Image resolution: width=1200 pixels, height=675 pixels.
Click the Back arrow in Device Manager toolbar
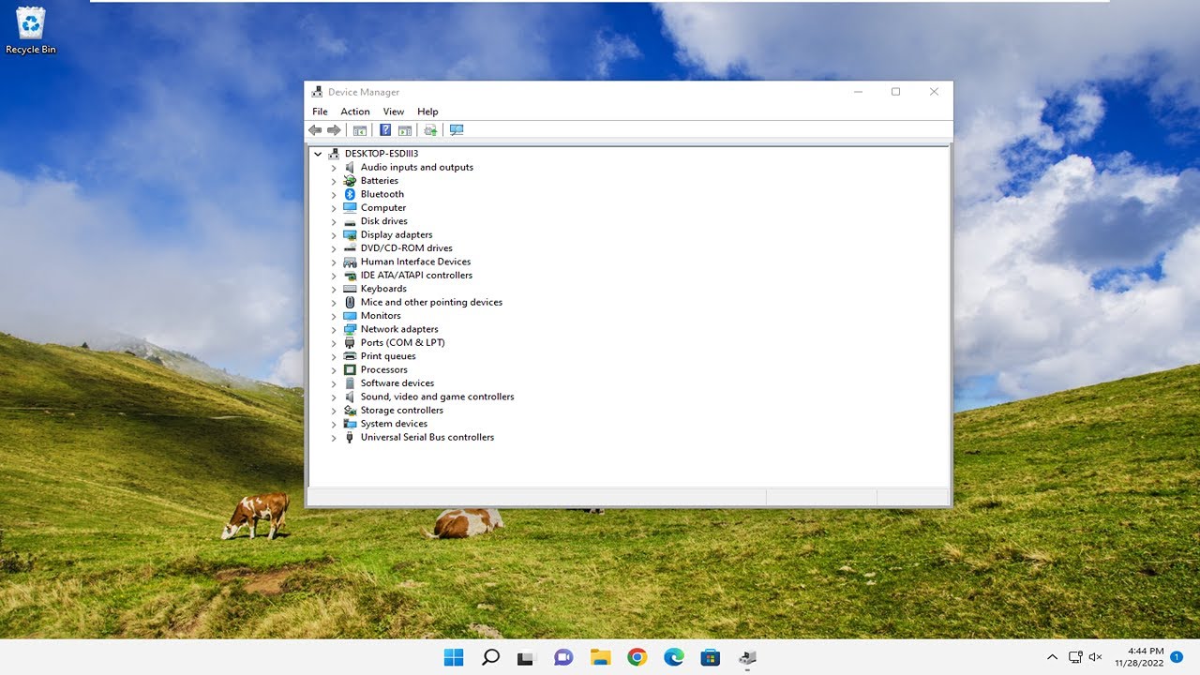[315, 130]
